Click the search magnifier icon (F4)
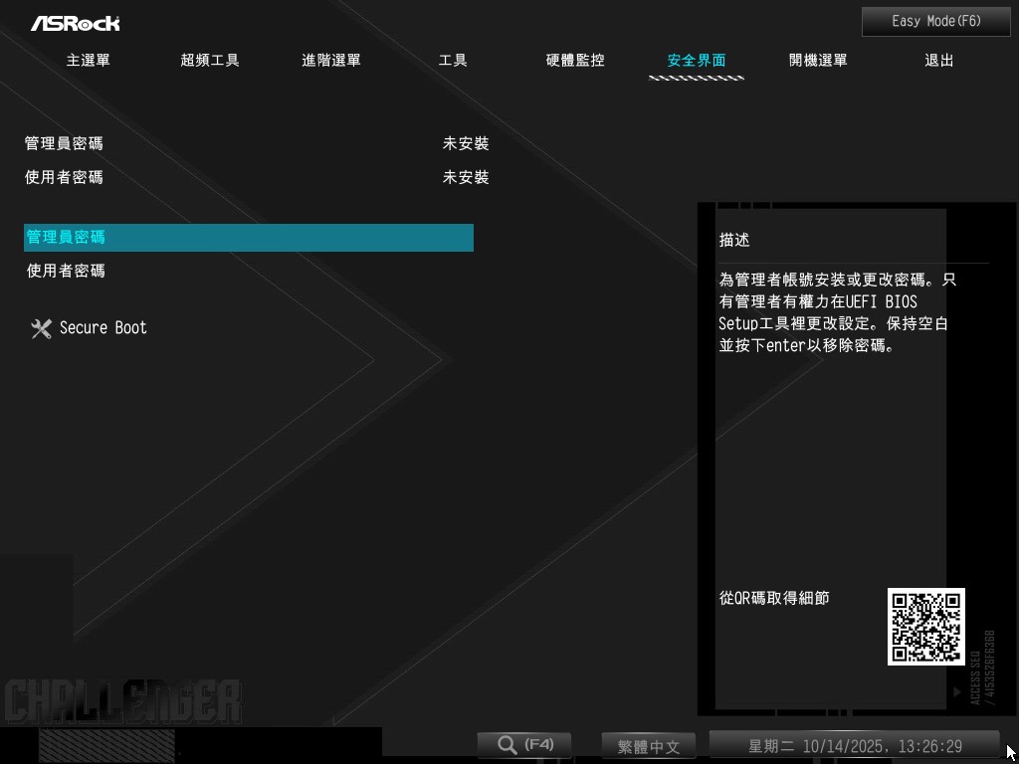 pyautogui.click(x=508, y=744)
